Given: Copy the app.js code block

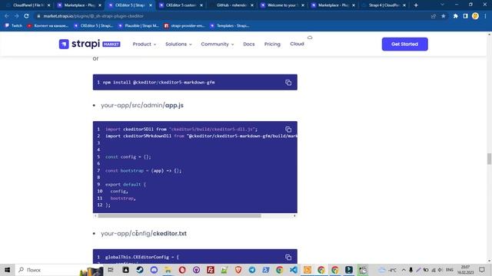Looking at the screenshot, I should pos(288,130).
